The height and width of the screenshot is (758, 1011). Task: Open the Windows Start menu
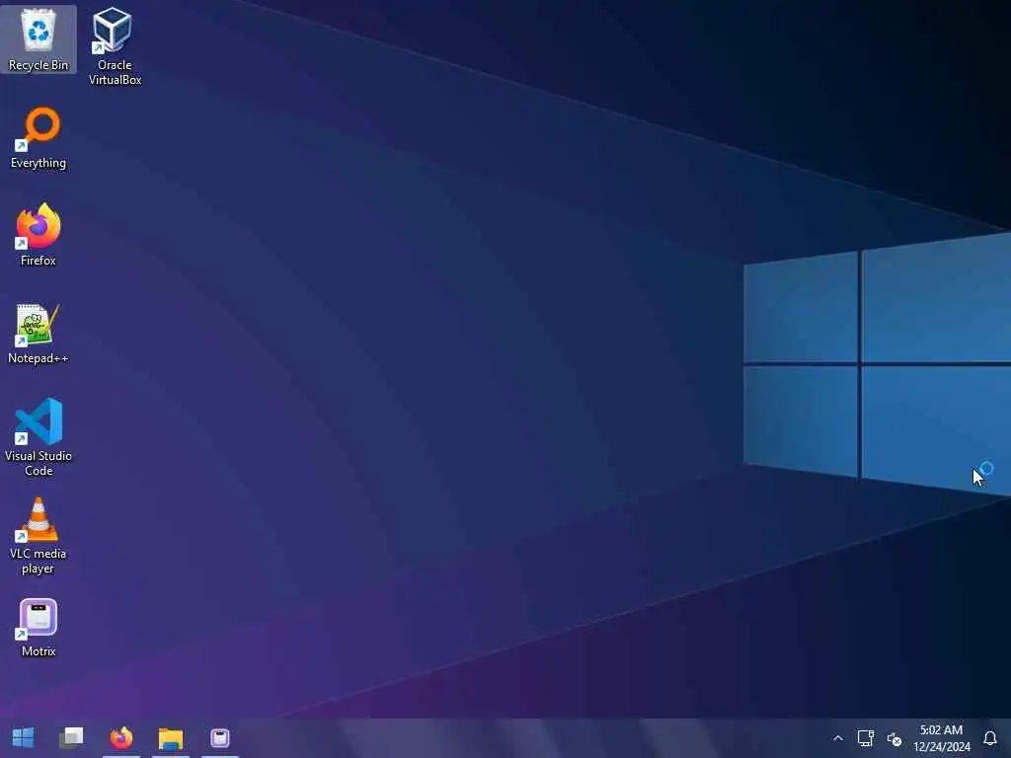24,737
